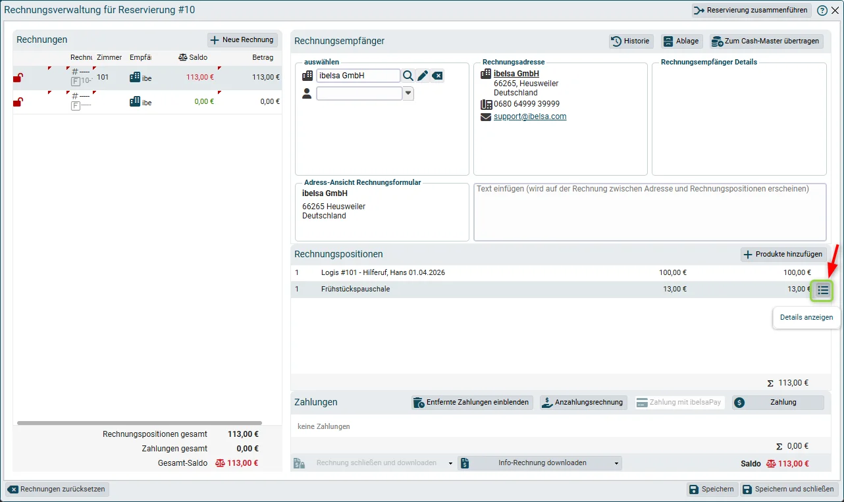Click into the Text einfügen text area

tap(650, 212)
